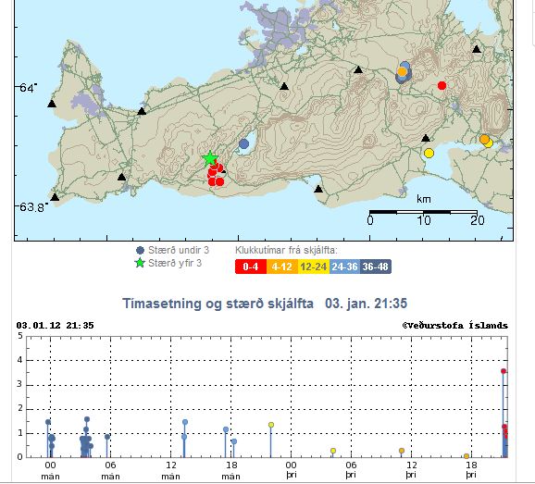Select the orange dot at the east edge
Viewport: 535px width, 484px height.
(x=484, y=139)
